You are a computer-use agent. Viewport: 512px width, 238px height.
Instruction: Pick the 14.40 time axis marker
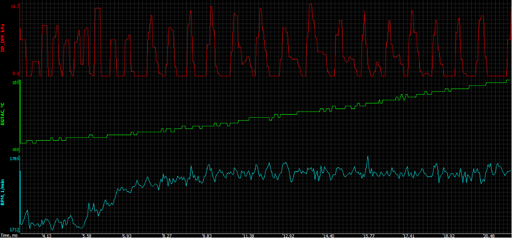[x=328, y=235]
